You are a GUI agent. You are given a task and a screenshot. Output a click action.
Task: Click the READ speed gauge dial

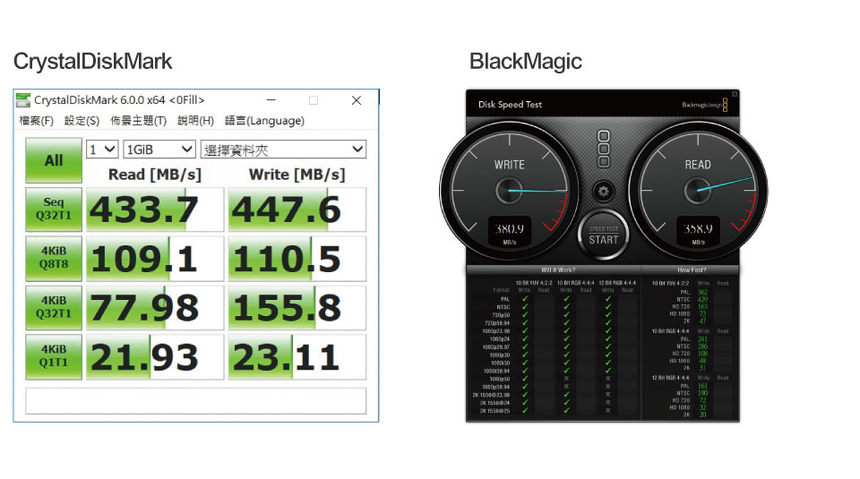pos(698,191)
